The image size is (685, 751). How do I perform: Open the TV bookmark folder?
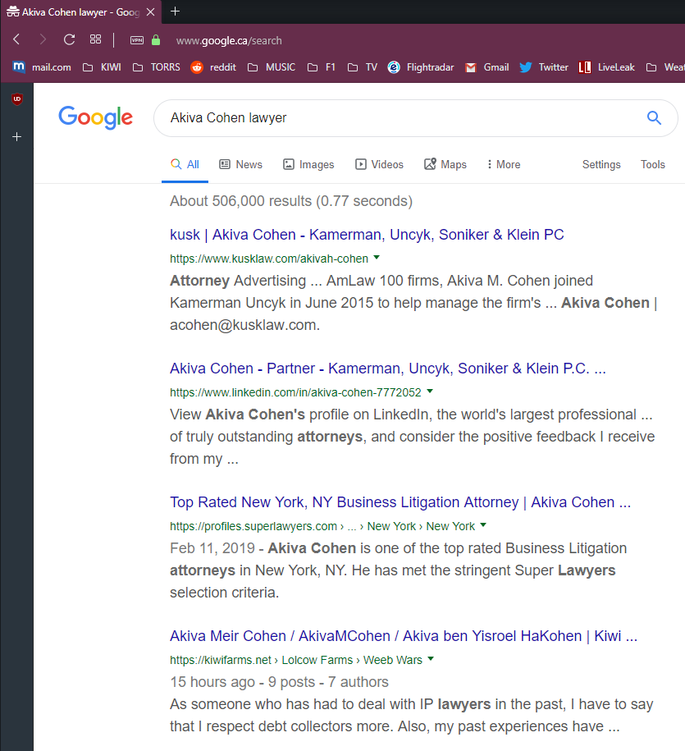click(x=363, y=67)
